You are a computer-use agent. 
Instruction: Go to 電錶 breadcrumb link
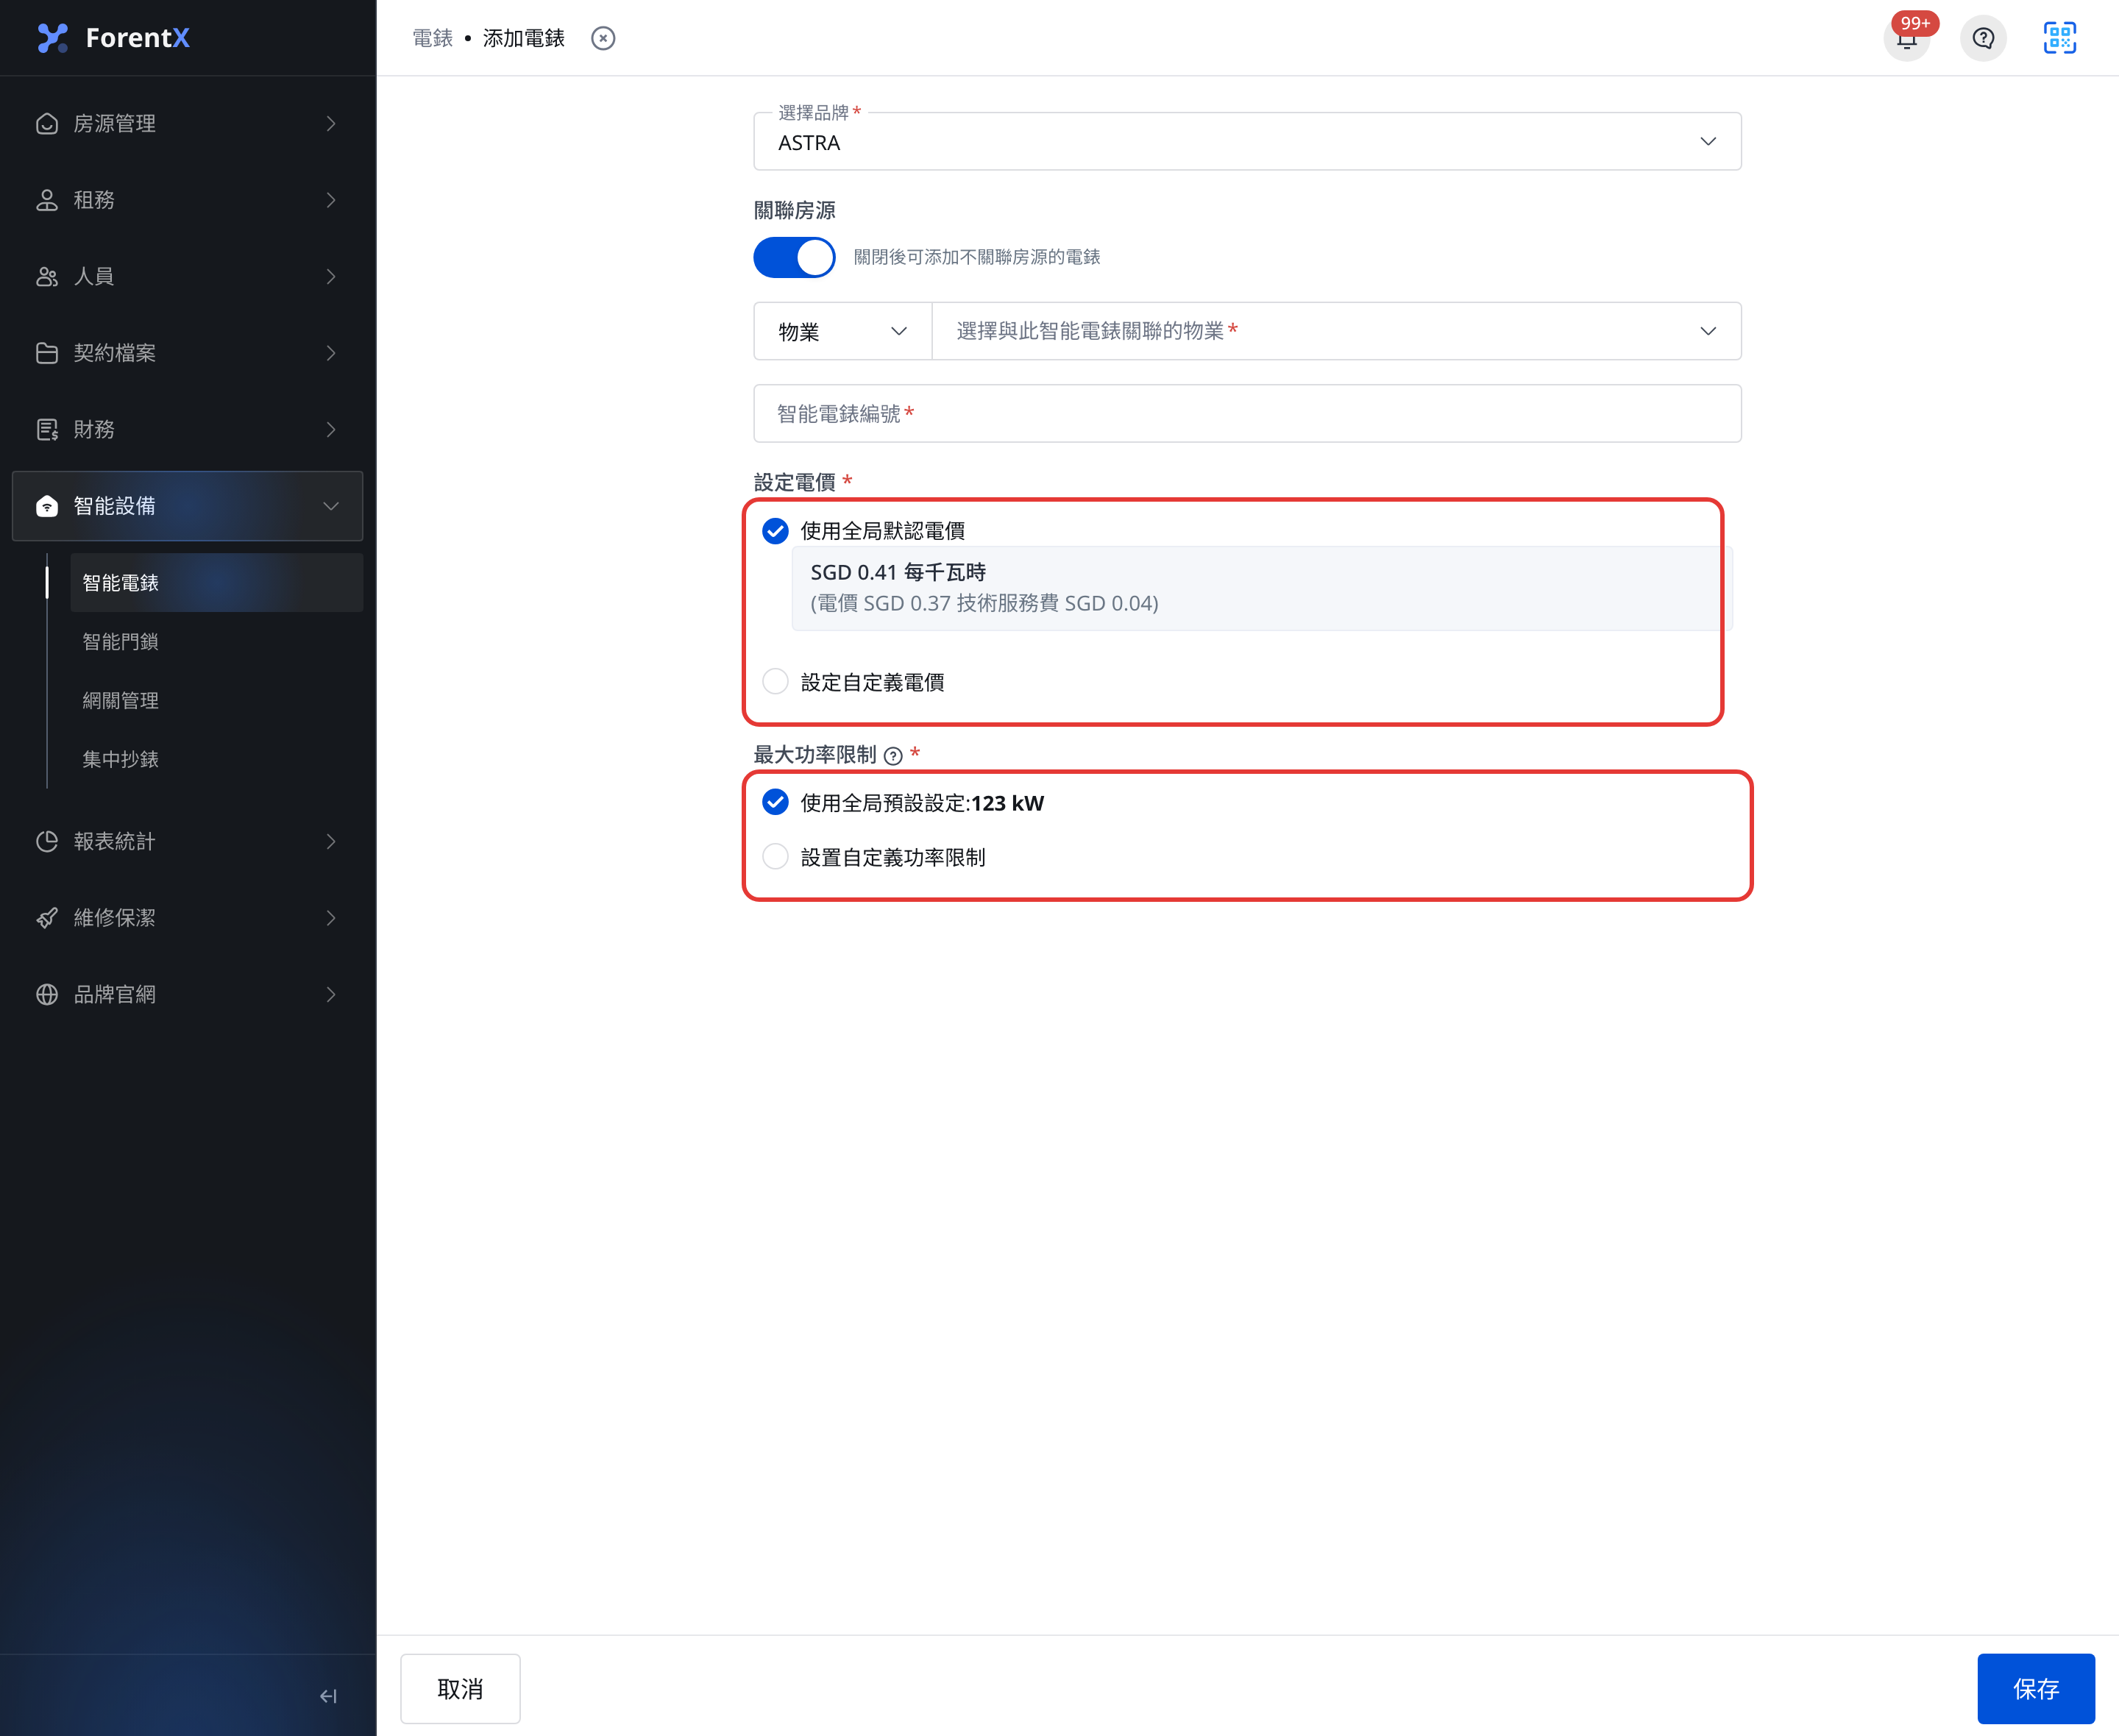[432, 38]
